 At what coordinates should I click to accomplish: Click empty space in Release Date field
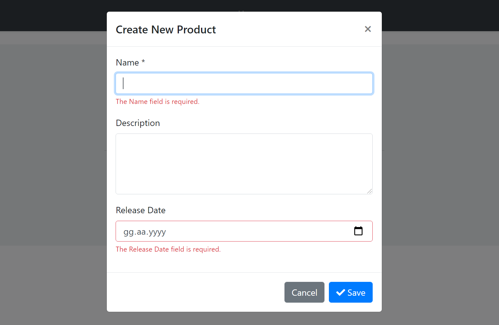252,231
